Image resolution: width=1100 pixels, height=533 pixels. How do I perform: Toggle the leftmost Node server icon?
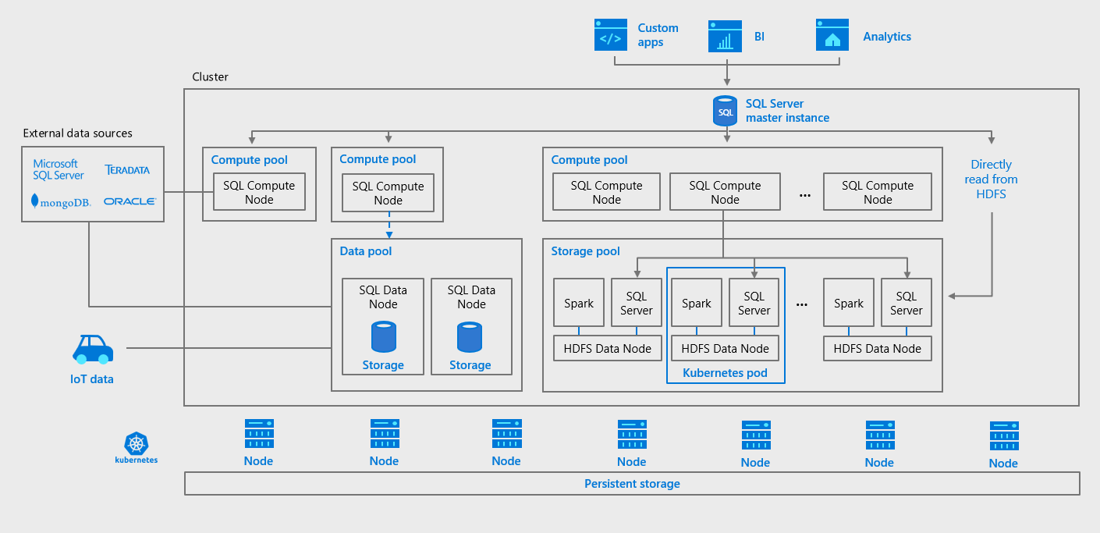point(258,434)
